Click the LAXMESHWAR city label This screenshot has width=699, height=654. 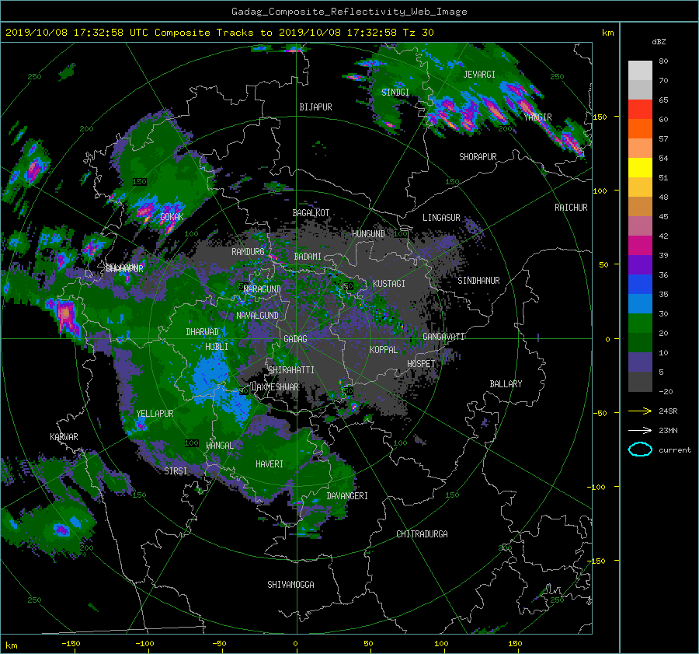[275, 387]
